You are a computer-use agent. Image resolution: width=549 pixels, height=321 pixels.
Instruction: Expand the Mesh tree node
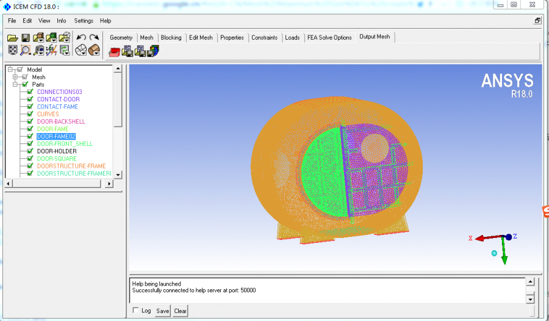pyautogui.click(x=15, y=77)
